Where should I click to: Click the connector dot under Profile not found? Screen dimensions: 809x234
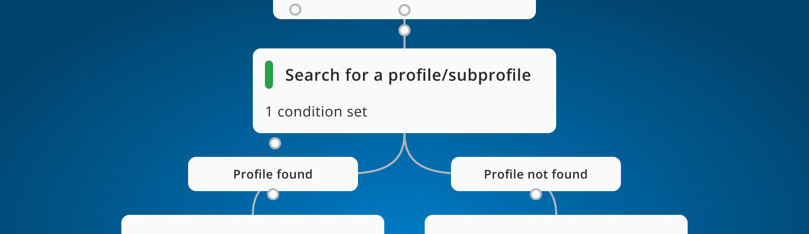click(536, 194)
